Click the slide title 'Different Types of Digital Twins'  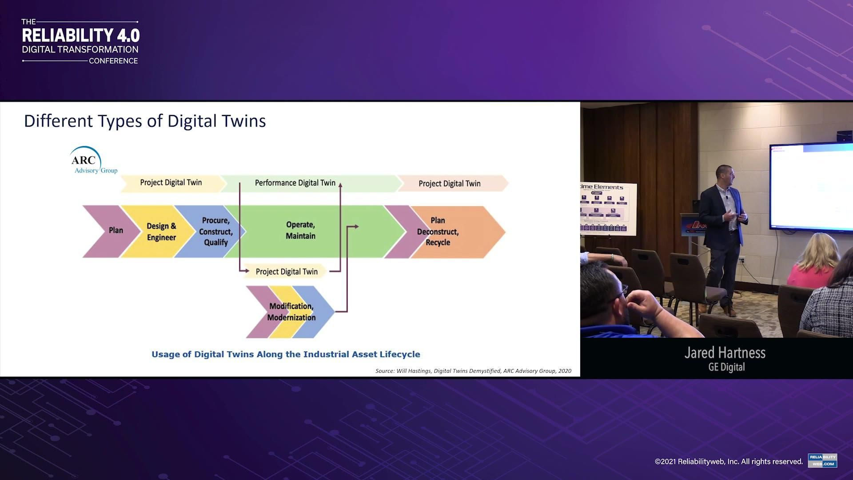point(145,121)
